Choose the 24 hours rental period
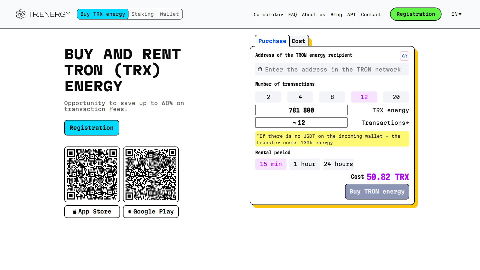480x270 pixels. tap(338, 164)
